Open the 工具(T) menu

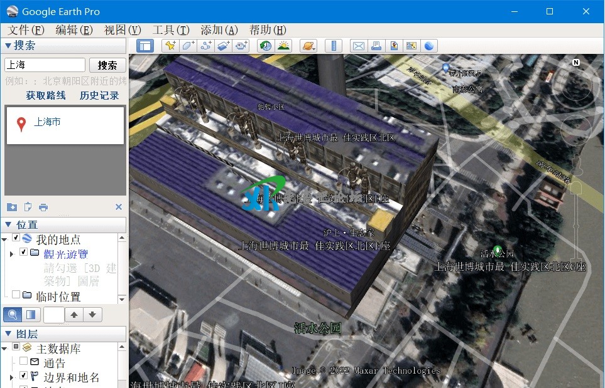[x=171, y=30]
